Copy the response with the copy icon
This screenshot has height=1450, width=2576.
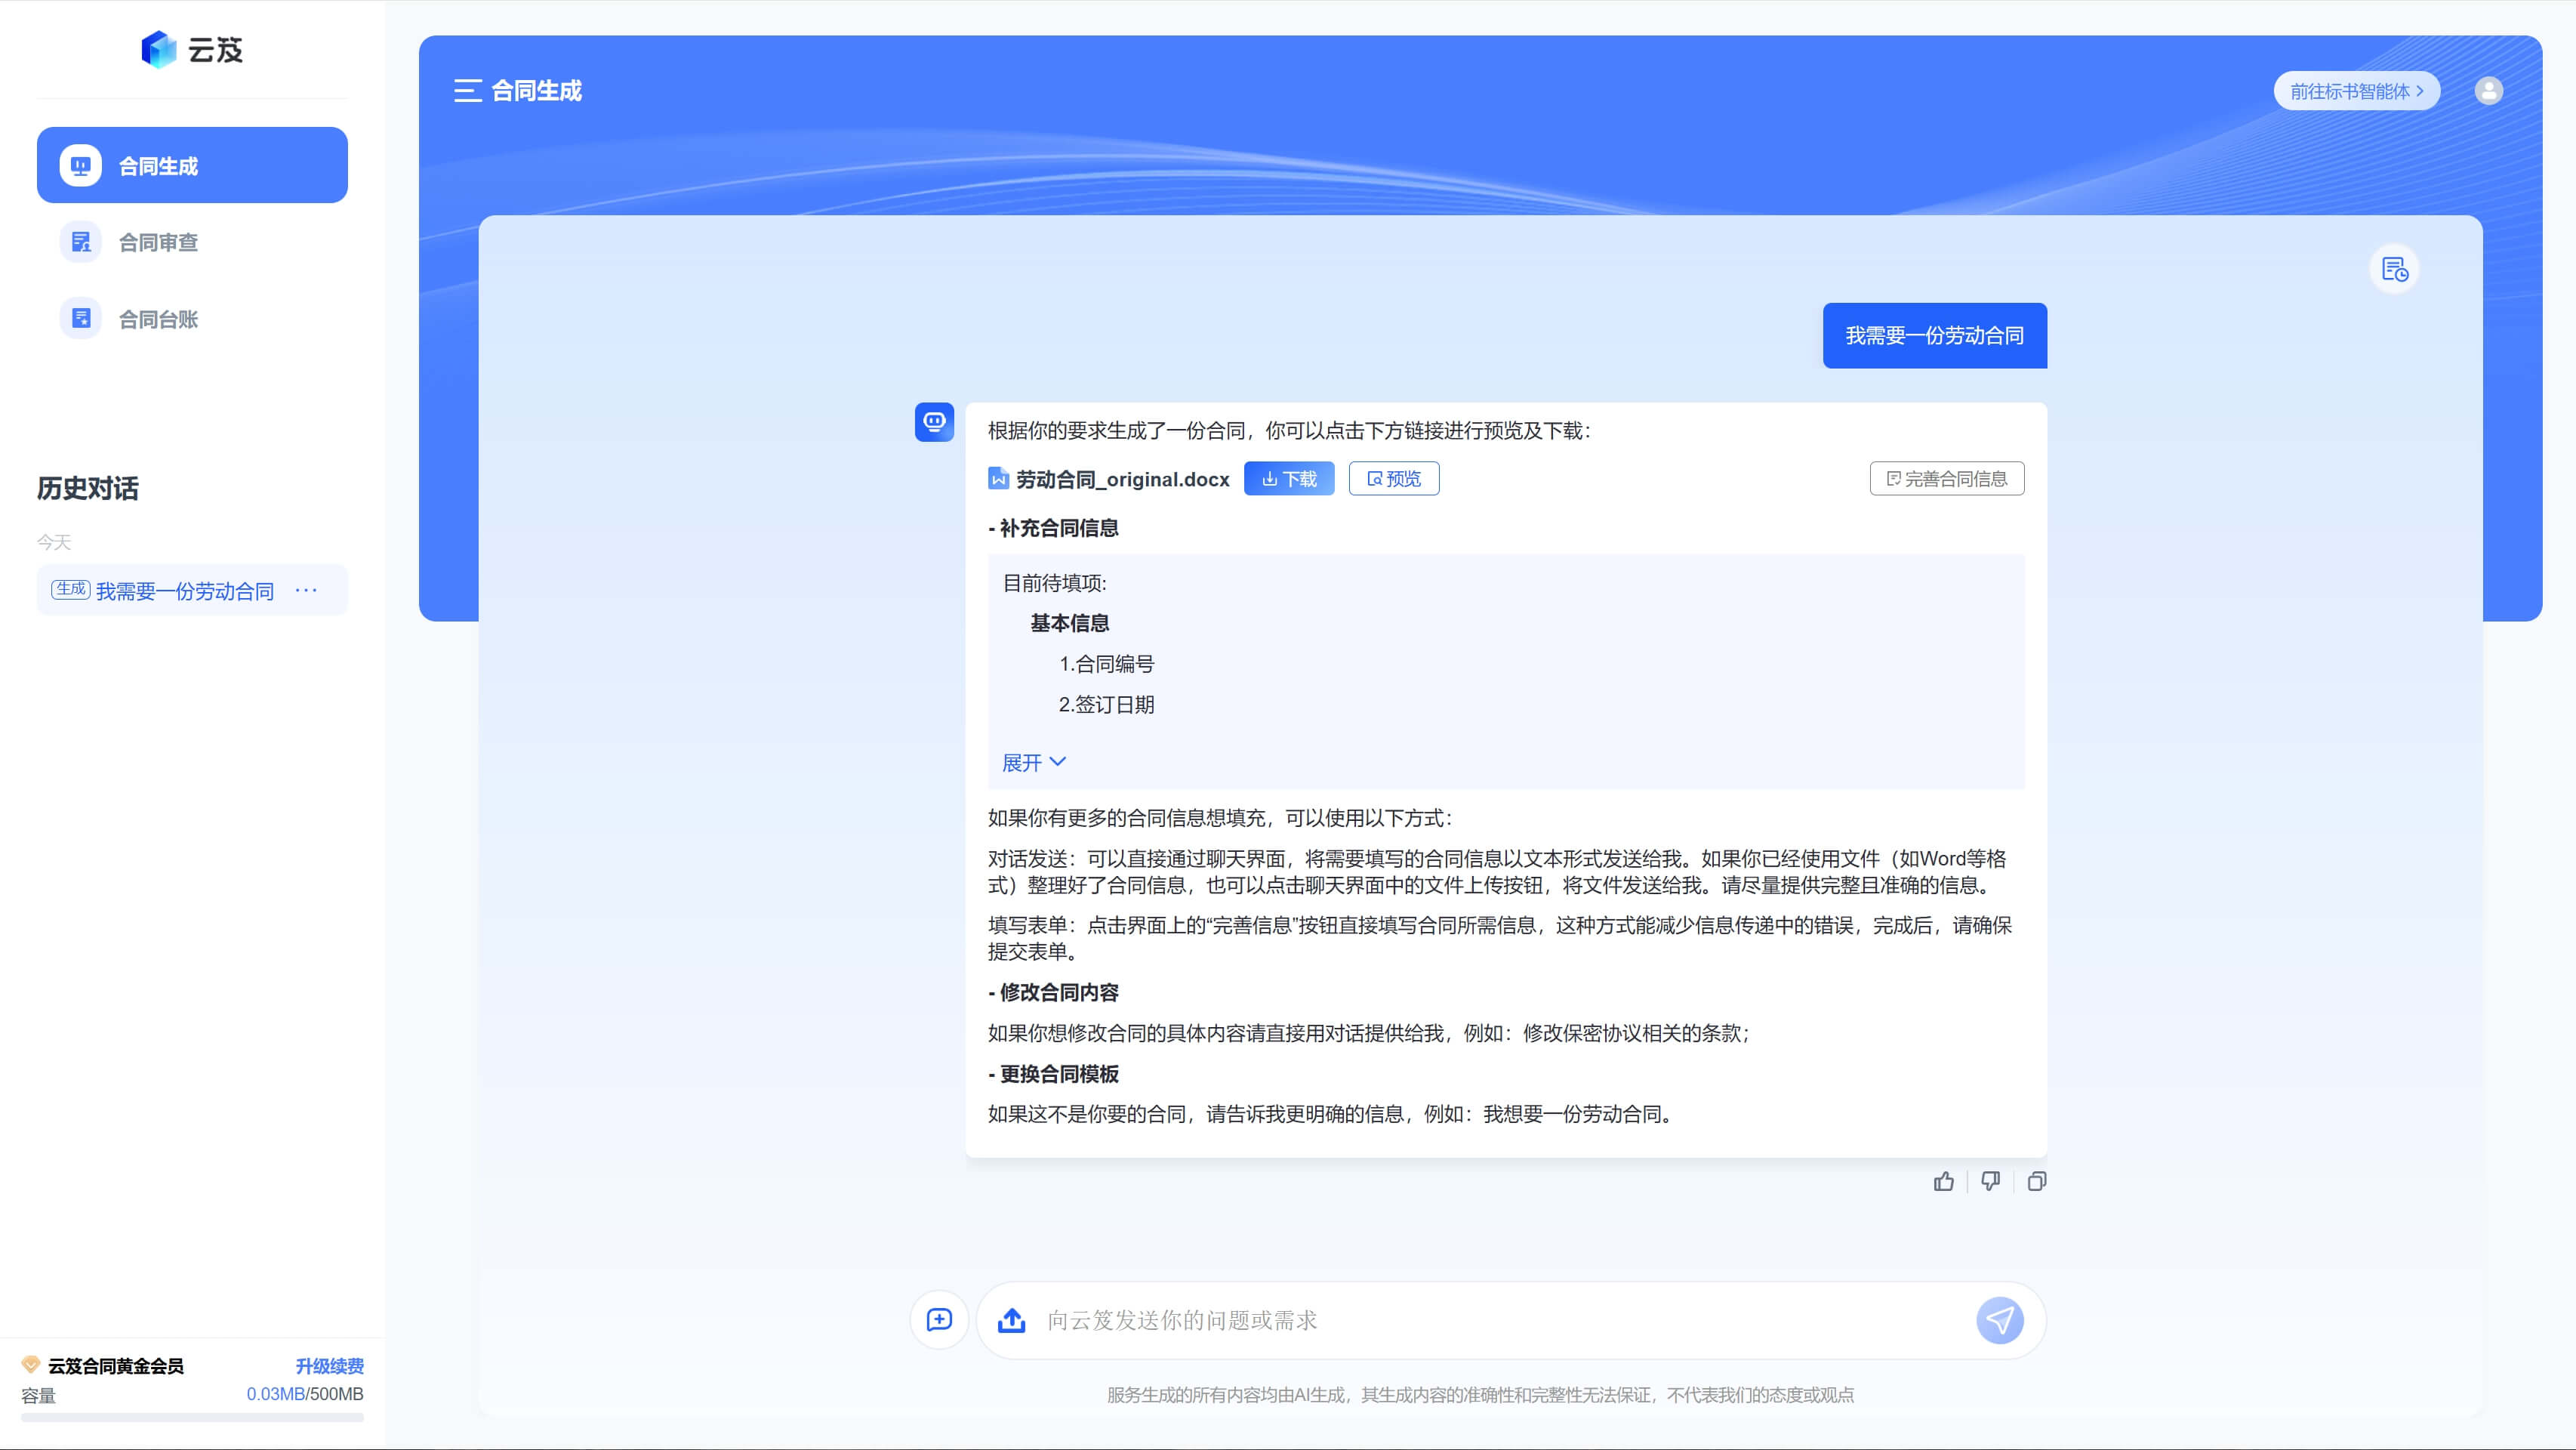[x=2036, y=1181]
